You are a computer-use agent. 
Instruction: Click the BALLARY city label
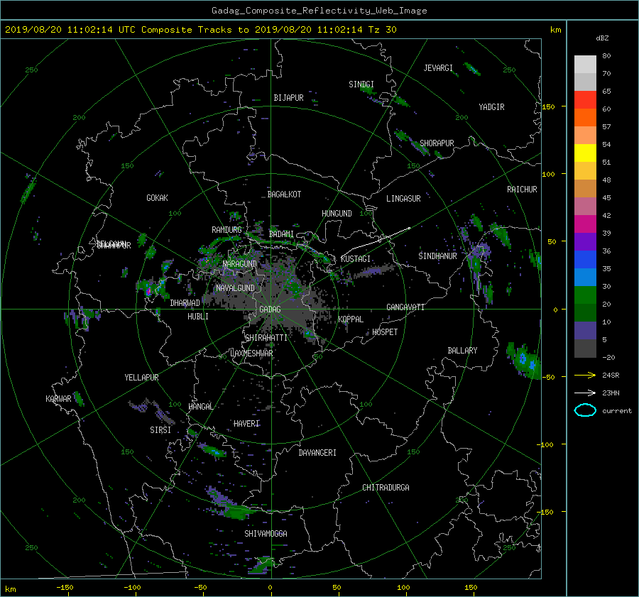click(x=462, y=351)
